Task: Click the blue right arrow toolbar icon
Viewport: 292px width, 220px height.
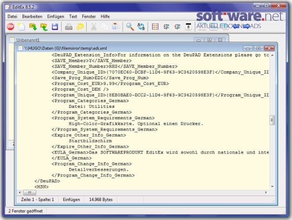Action: pos(246,26)
